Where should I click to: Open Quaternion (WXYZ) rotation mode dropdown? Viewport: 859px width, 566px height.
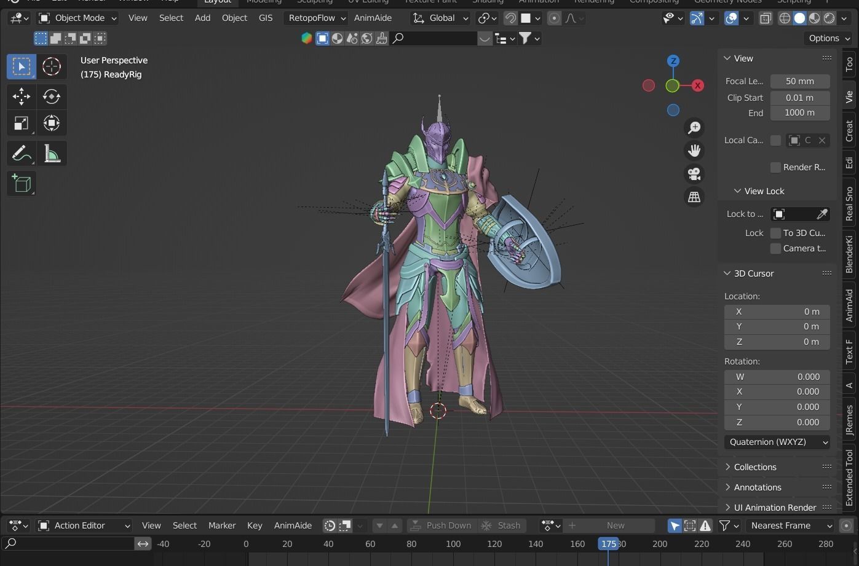pyautogui.click(x=777, y=442)
